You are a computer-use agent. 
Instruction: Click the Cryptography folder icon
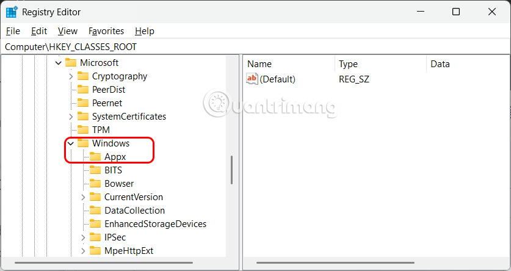coord(83,76)
